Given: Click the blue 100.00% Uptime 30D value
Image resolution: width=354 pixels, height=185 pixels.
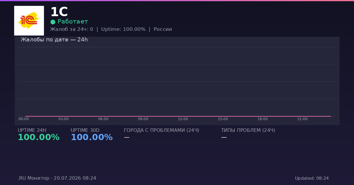Looking at the screenshot, I should click(x=92, y=137).
